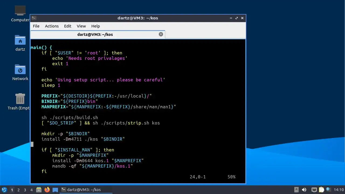Click the MANPREFIX= assignment line
Viewport: 345px width, 194px height.
[109, 107]
